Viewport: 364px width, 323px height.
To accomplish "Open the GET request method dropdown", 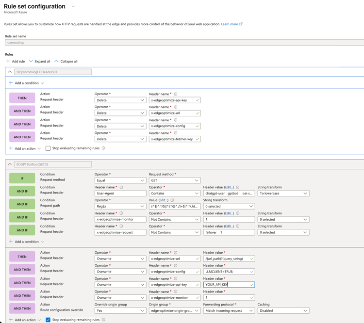I will [175, 180].
